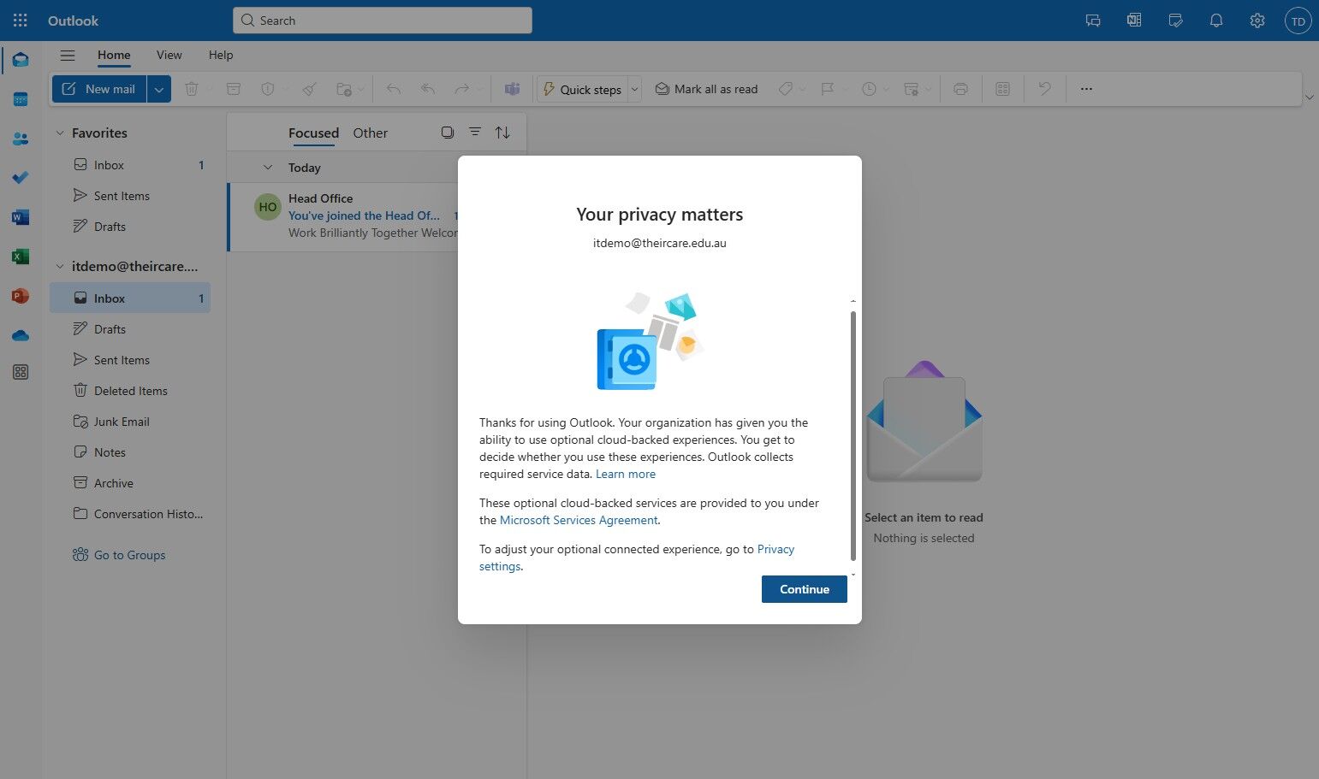Click the Sweep broom toolbar icon

pos(310,89)
